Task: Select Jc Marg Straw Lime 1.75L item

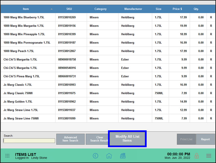Action: tap(21, 110)
